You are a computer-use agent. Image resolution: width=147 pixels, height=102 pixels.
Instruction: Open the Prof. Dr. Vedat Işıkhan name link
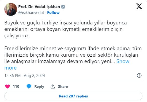[39, 7]
